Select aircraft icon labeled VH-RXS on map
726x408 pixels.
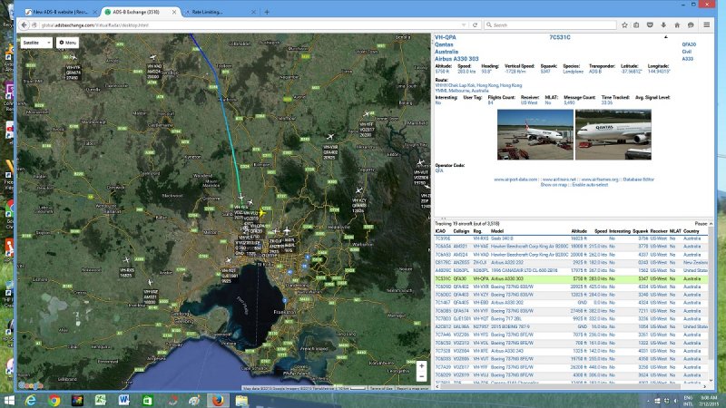126,260
